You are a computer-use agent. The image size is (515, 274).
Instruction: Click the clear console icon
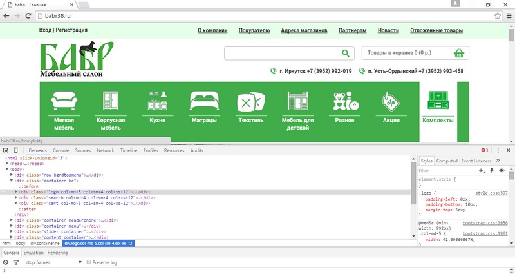tap(6, 262)
